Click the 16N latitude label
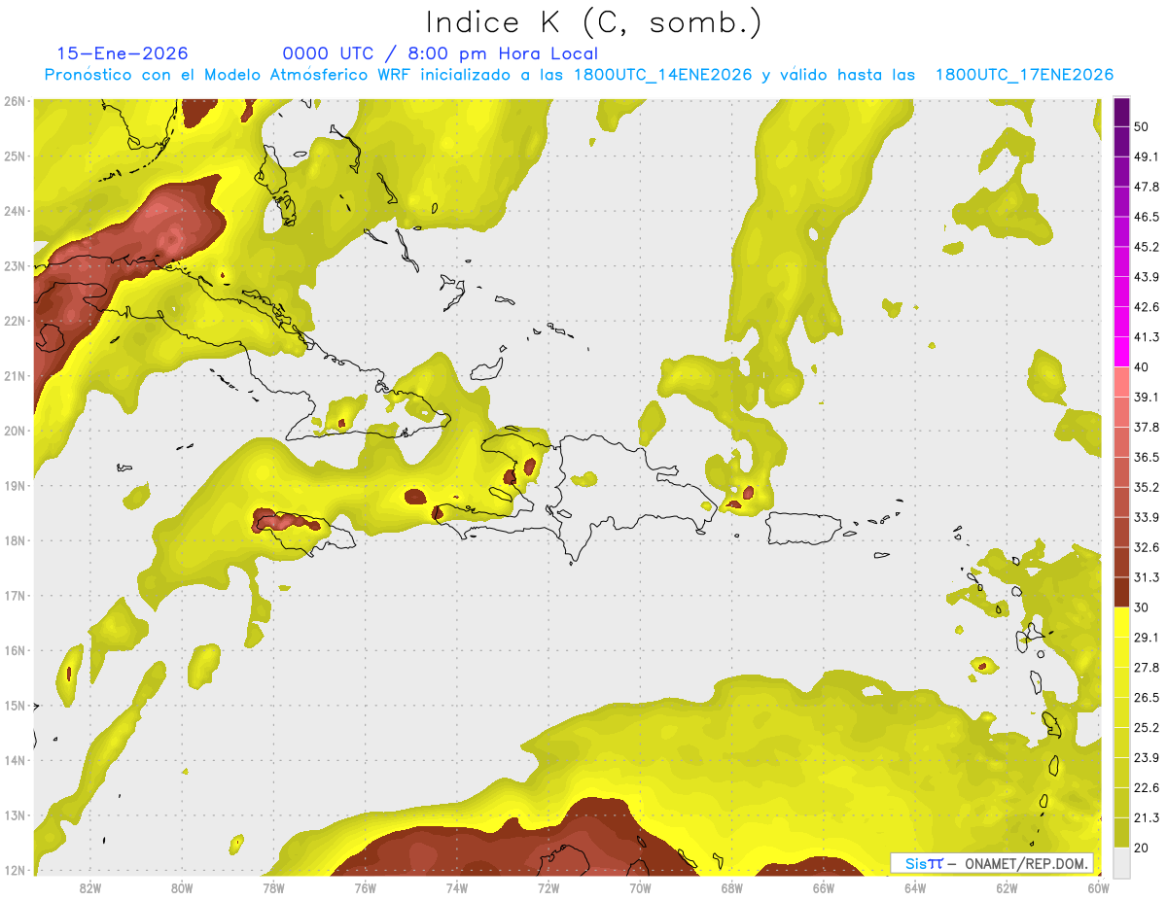 tap(14, 650)
